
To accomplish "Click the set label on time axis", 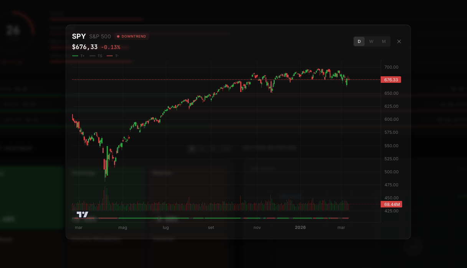I will (211, 227).
